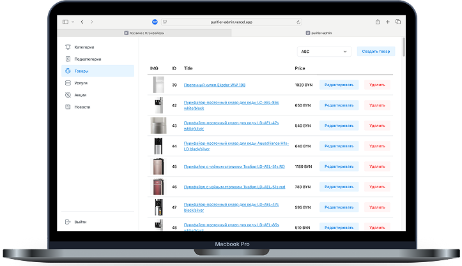Open the sidebar options chevron
Screen dimensions: 462x266
point(73,22)
